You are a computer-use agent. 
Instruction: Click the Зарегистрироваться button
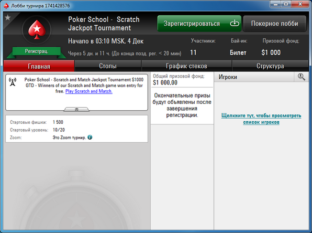point(199,24)
